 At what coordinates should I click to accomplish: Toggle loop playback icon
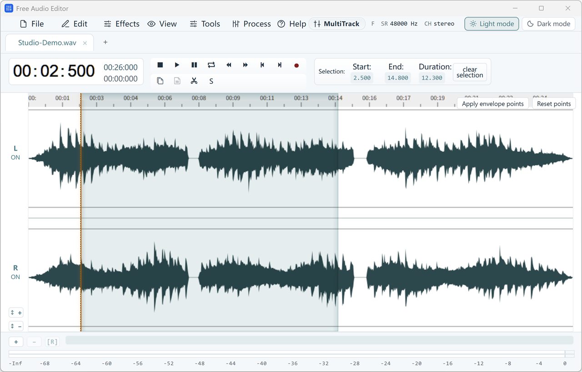[x=211, y=65]
